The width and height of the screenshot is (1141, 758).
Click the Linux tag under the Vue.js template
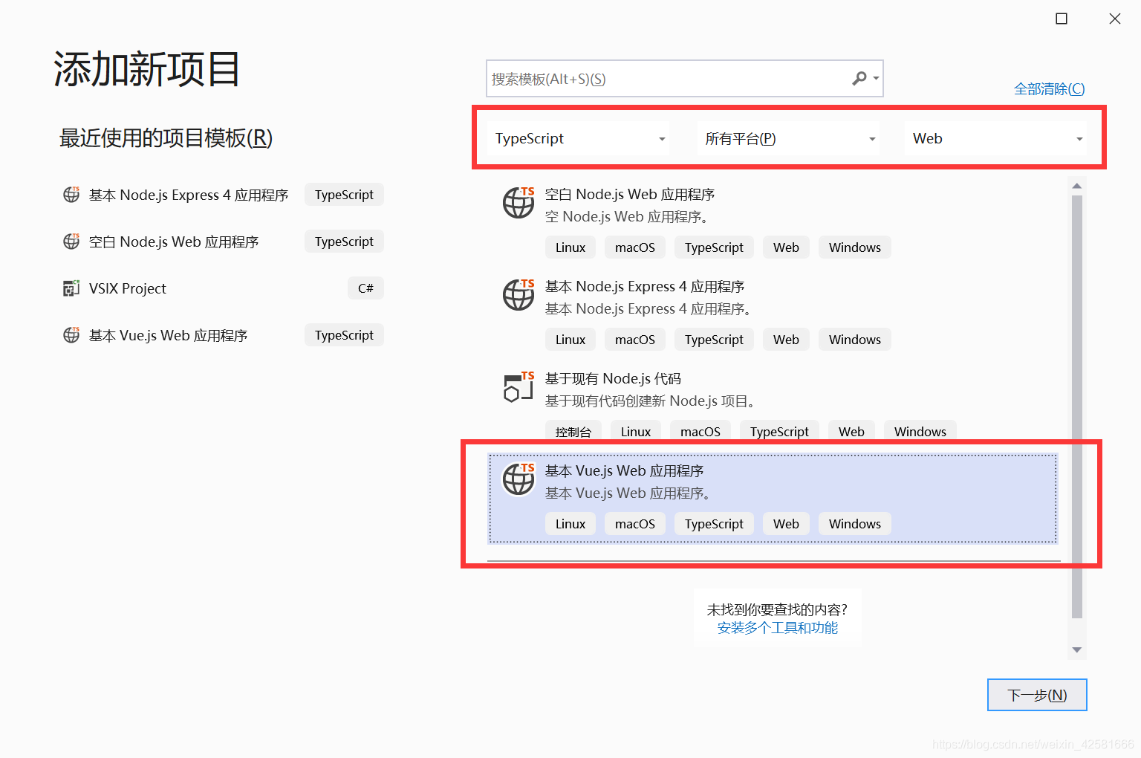point(570,523)
